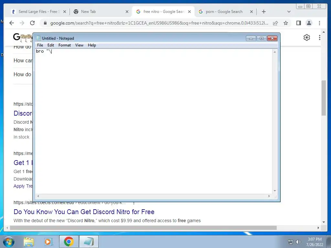This screenshot has width=331, height=248.
Task: Click Chrome page scrollbar up arrow
Action: (324, 32)
